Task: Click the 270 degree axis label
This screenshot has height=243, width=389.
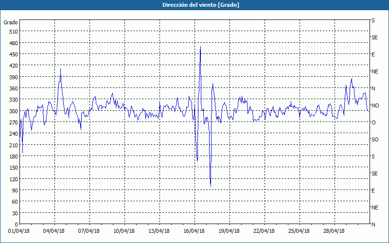Action: 14,122
